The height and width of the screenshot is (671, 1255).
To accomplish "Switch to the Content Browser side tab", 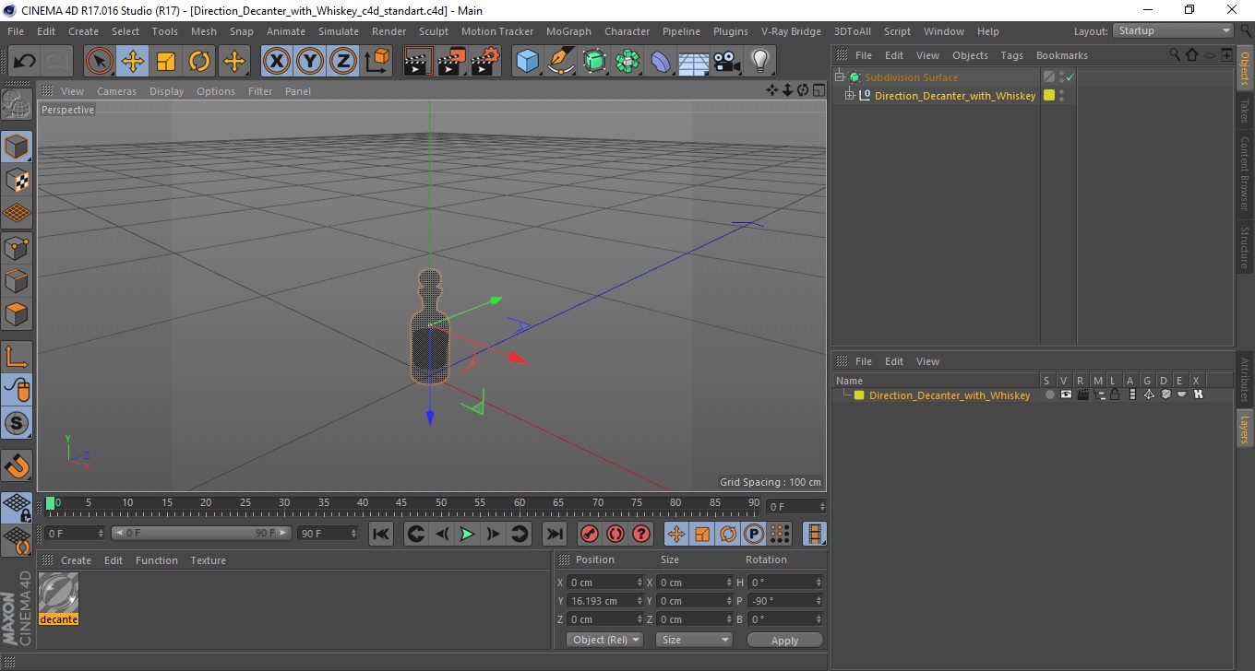I will click(x=1245, y=173).
